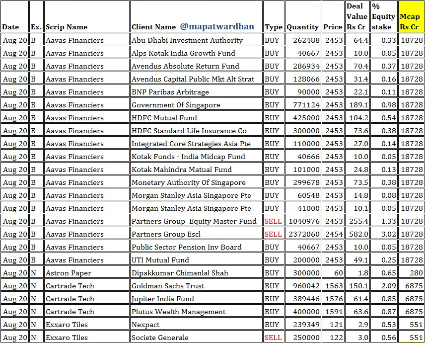The width and height of the screenshot is (425, 343).
Task: Select 'UTI Mutual Fund' cell
Action: [x=196, y=260]
